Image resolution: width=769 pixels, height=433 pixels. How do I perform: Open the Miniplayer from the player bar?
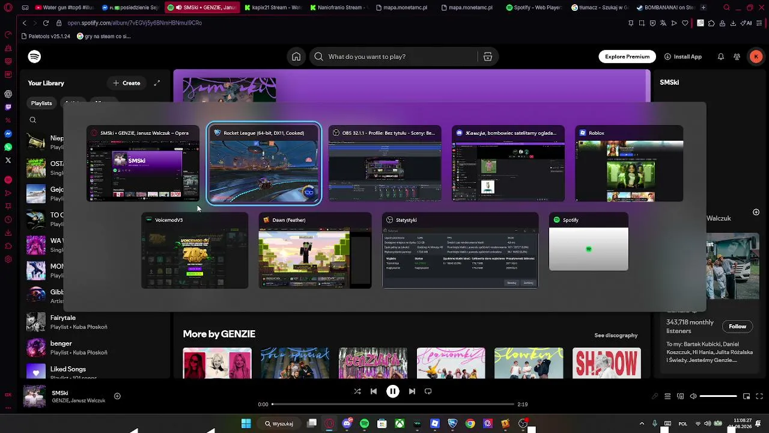[746, 396]
